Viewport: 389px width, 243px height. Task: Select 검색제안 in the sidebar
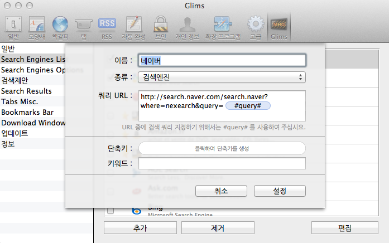click(32, 80)
